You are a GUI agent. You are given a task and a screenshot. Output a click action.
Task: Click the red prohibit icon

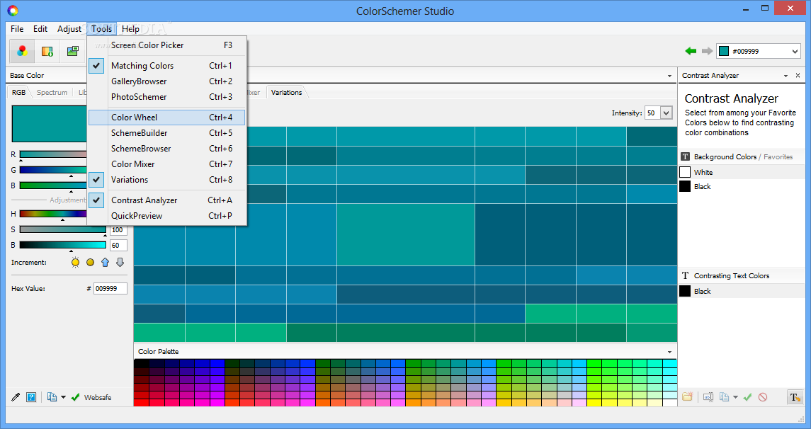(x=763, y=397)
